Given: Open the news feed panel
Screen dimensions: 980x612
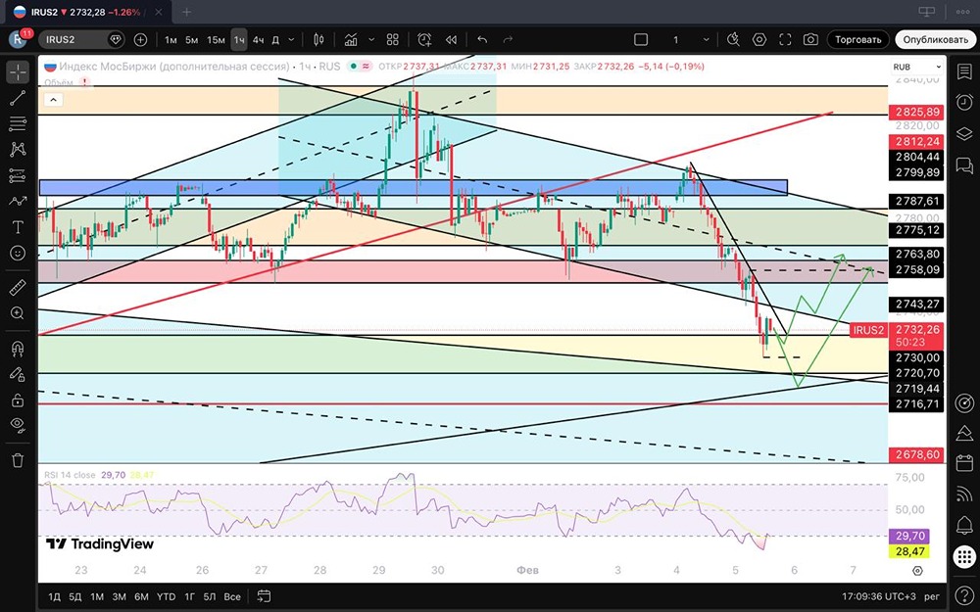Looking at the screenshot, I should tap(964, 494).
